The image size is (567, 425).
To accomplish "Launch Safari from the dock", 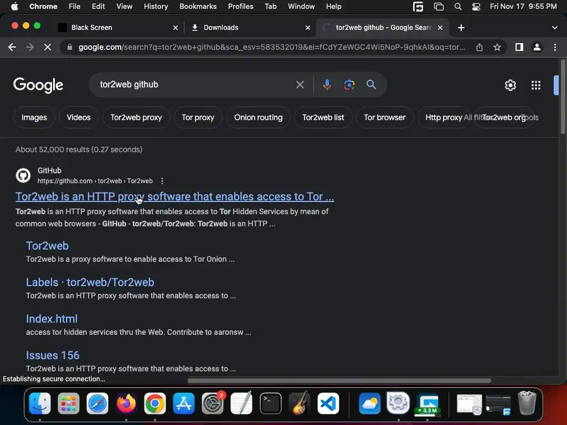I will tap(97, 403).
